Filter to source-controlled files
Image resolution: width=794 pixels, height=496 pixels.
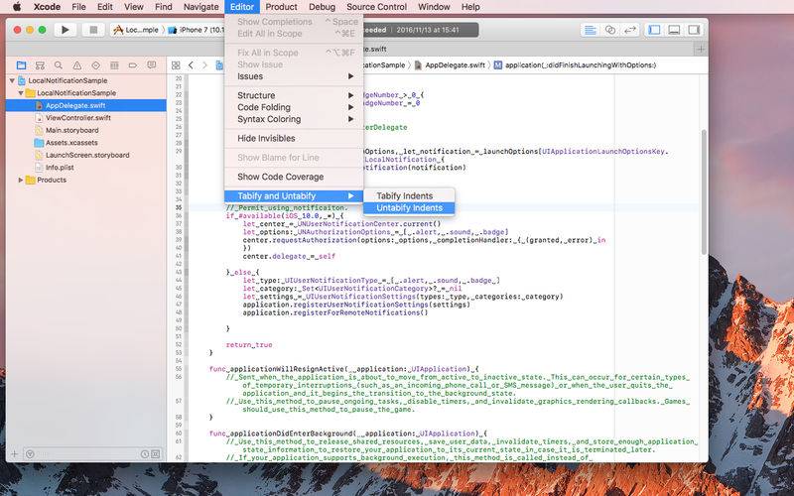[x=156, y=454]
